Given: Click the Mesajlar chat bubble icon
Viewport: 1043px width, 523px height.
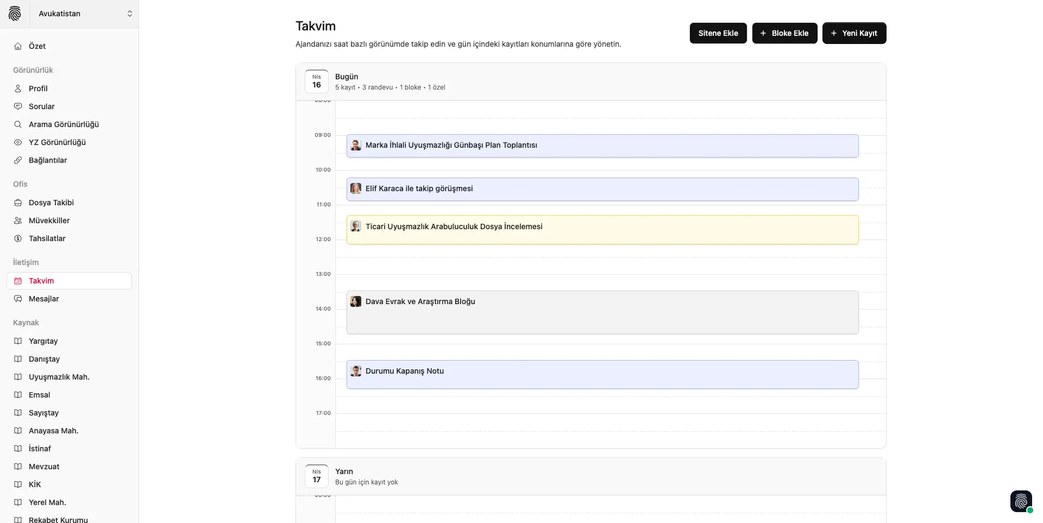Looking at the screenshot, I should coord(18,299).
